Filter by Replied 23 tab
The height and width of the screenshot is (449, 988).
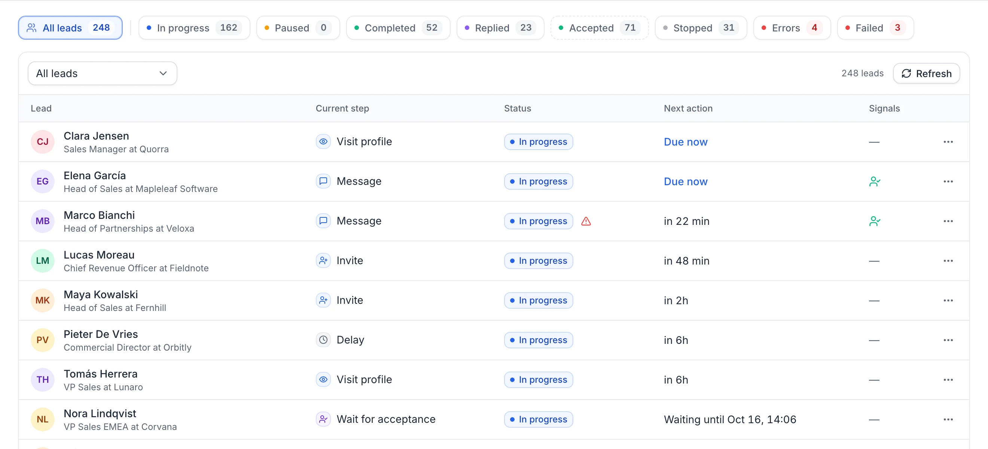click(500, 28)
